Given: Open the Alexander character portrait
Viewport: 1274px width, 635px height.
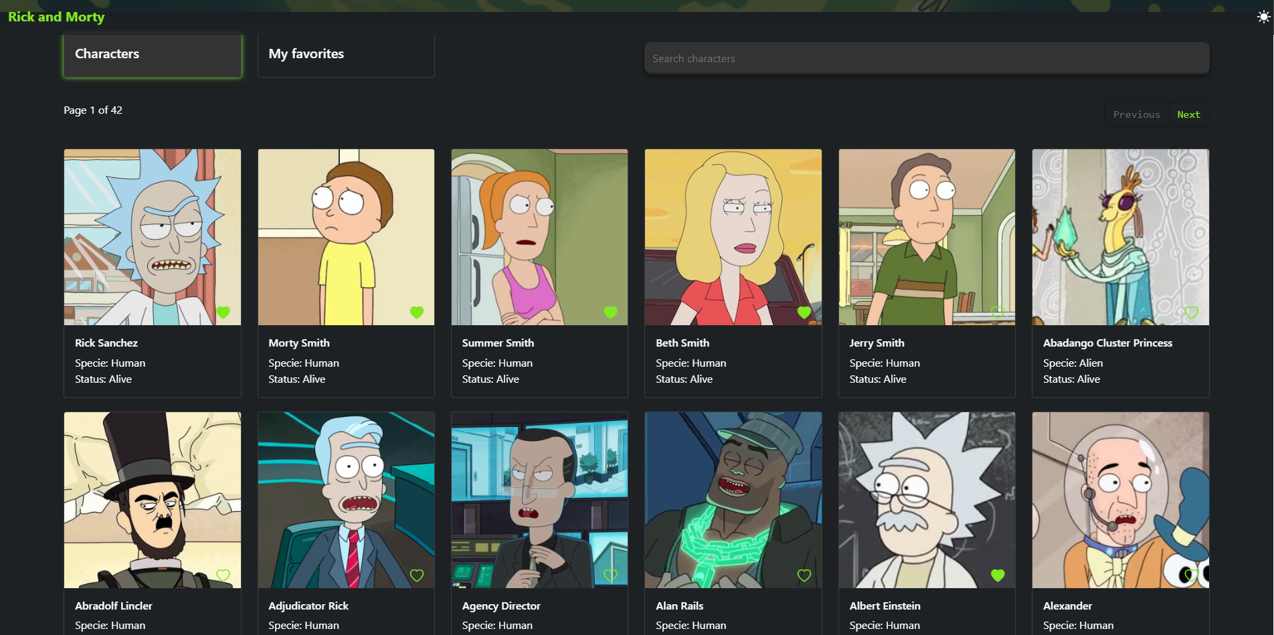Looking at the screenshot, I should pyautogui.click(x=1120, y=499).
